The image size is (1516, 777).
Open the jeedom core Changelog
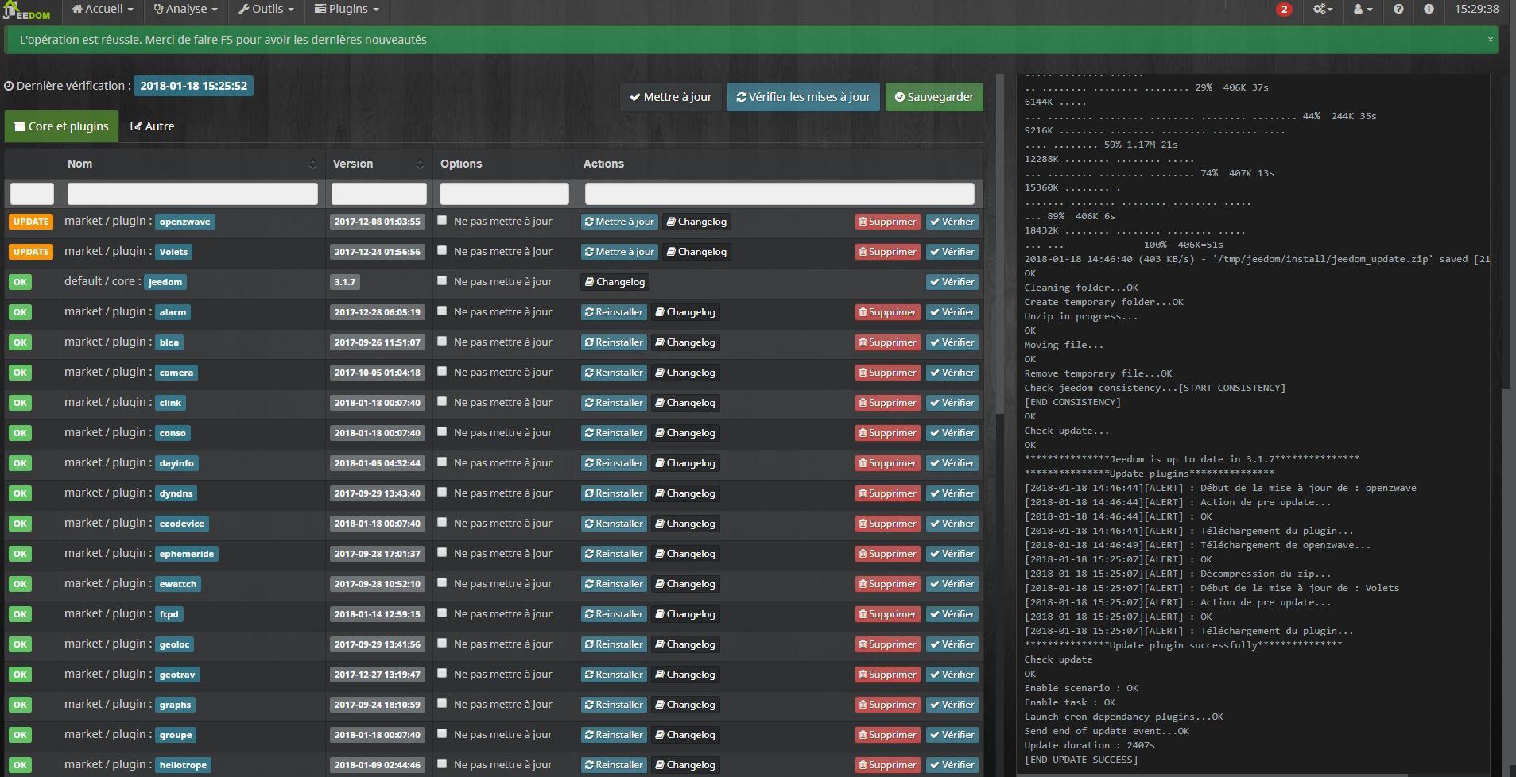tap(615, 282)
